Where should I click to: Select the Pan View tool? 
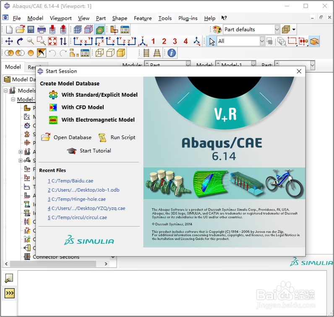[x=9, y=41]
